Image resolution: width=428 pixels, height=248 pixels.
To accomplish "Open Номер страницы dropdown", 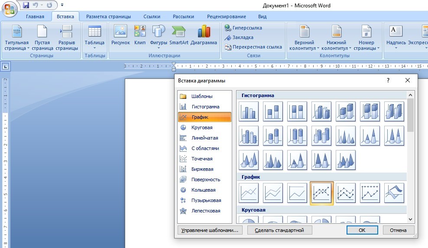I will coord(366,38).
